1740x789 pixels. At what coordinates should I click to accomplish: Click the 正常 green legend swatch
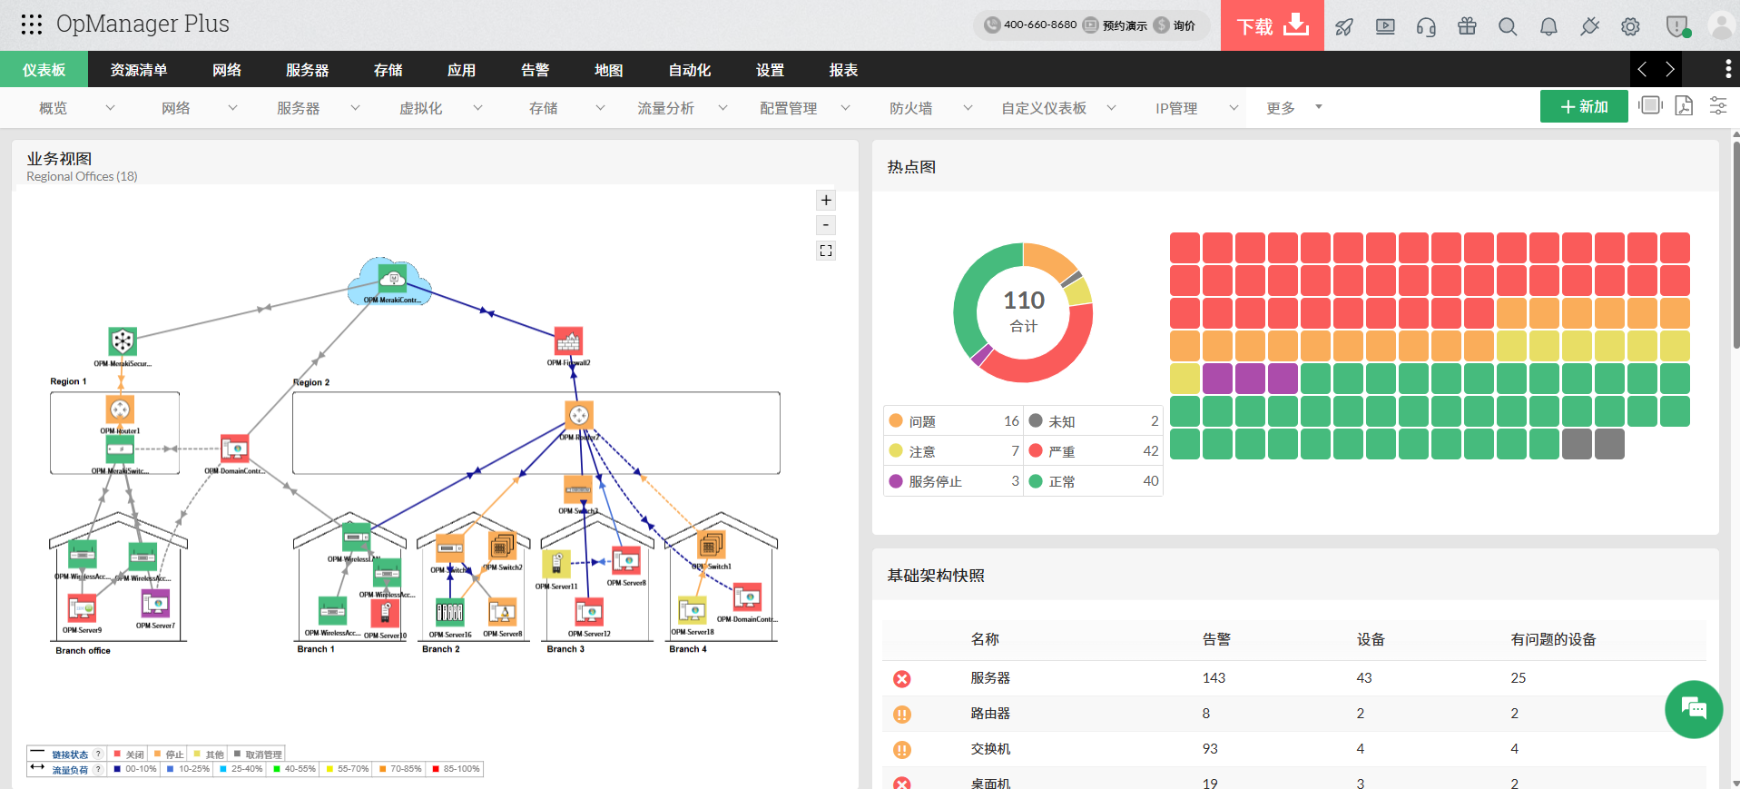[x=1036, y=481]
